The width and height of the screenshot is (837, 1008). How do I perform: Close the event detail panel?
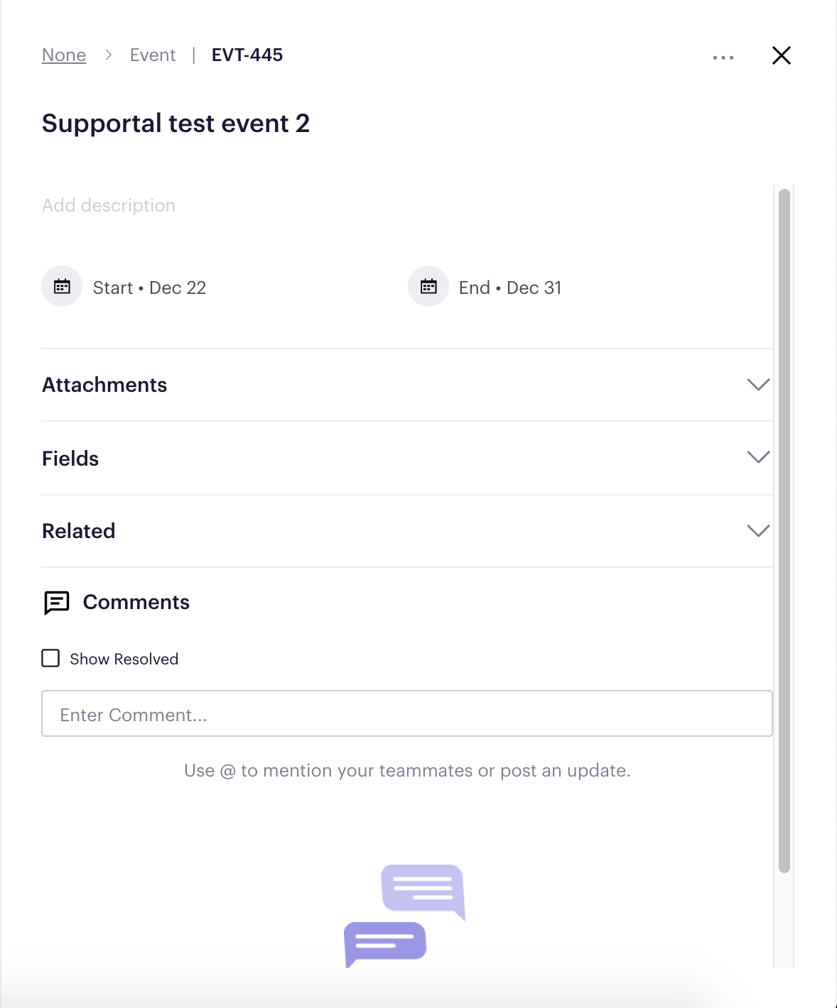pos(782,55)
